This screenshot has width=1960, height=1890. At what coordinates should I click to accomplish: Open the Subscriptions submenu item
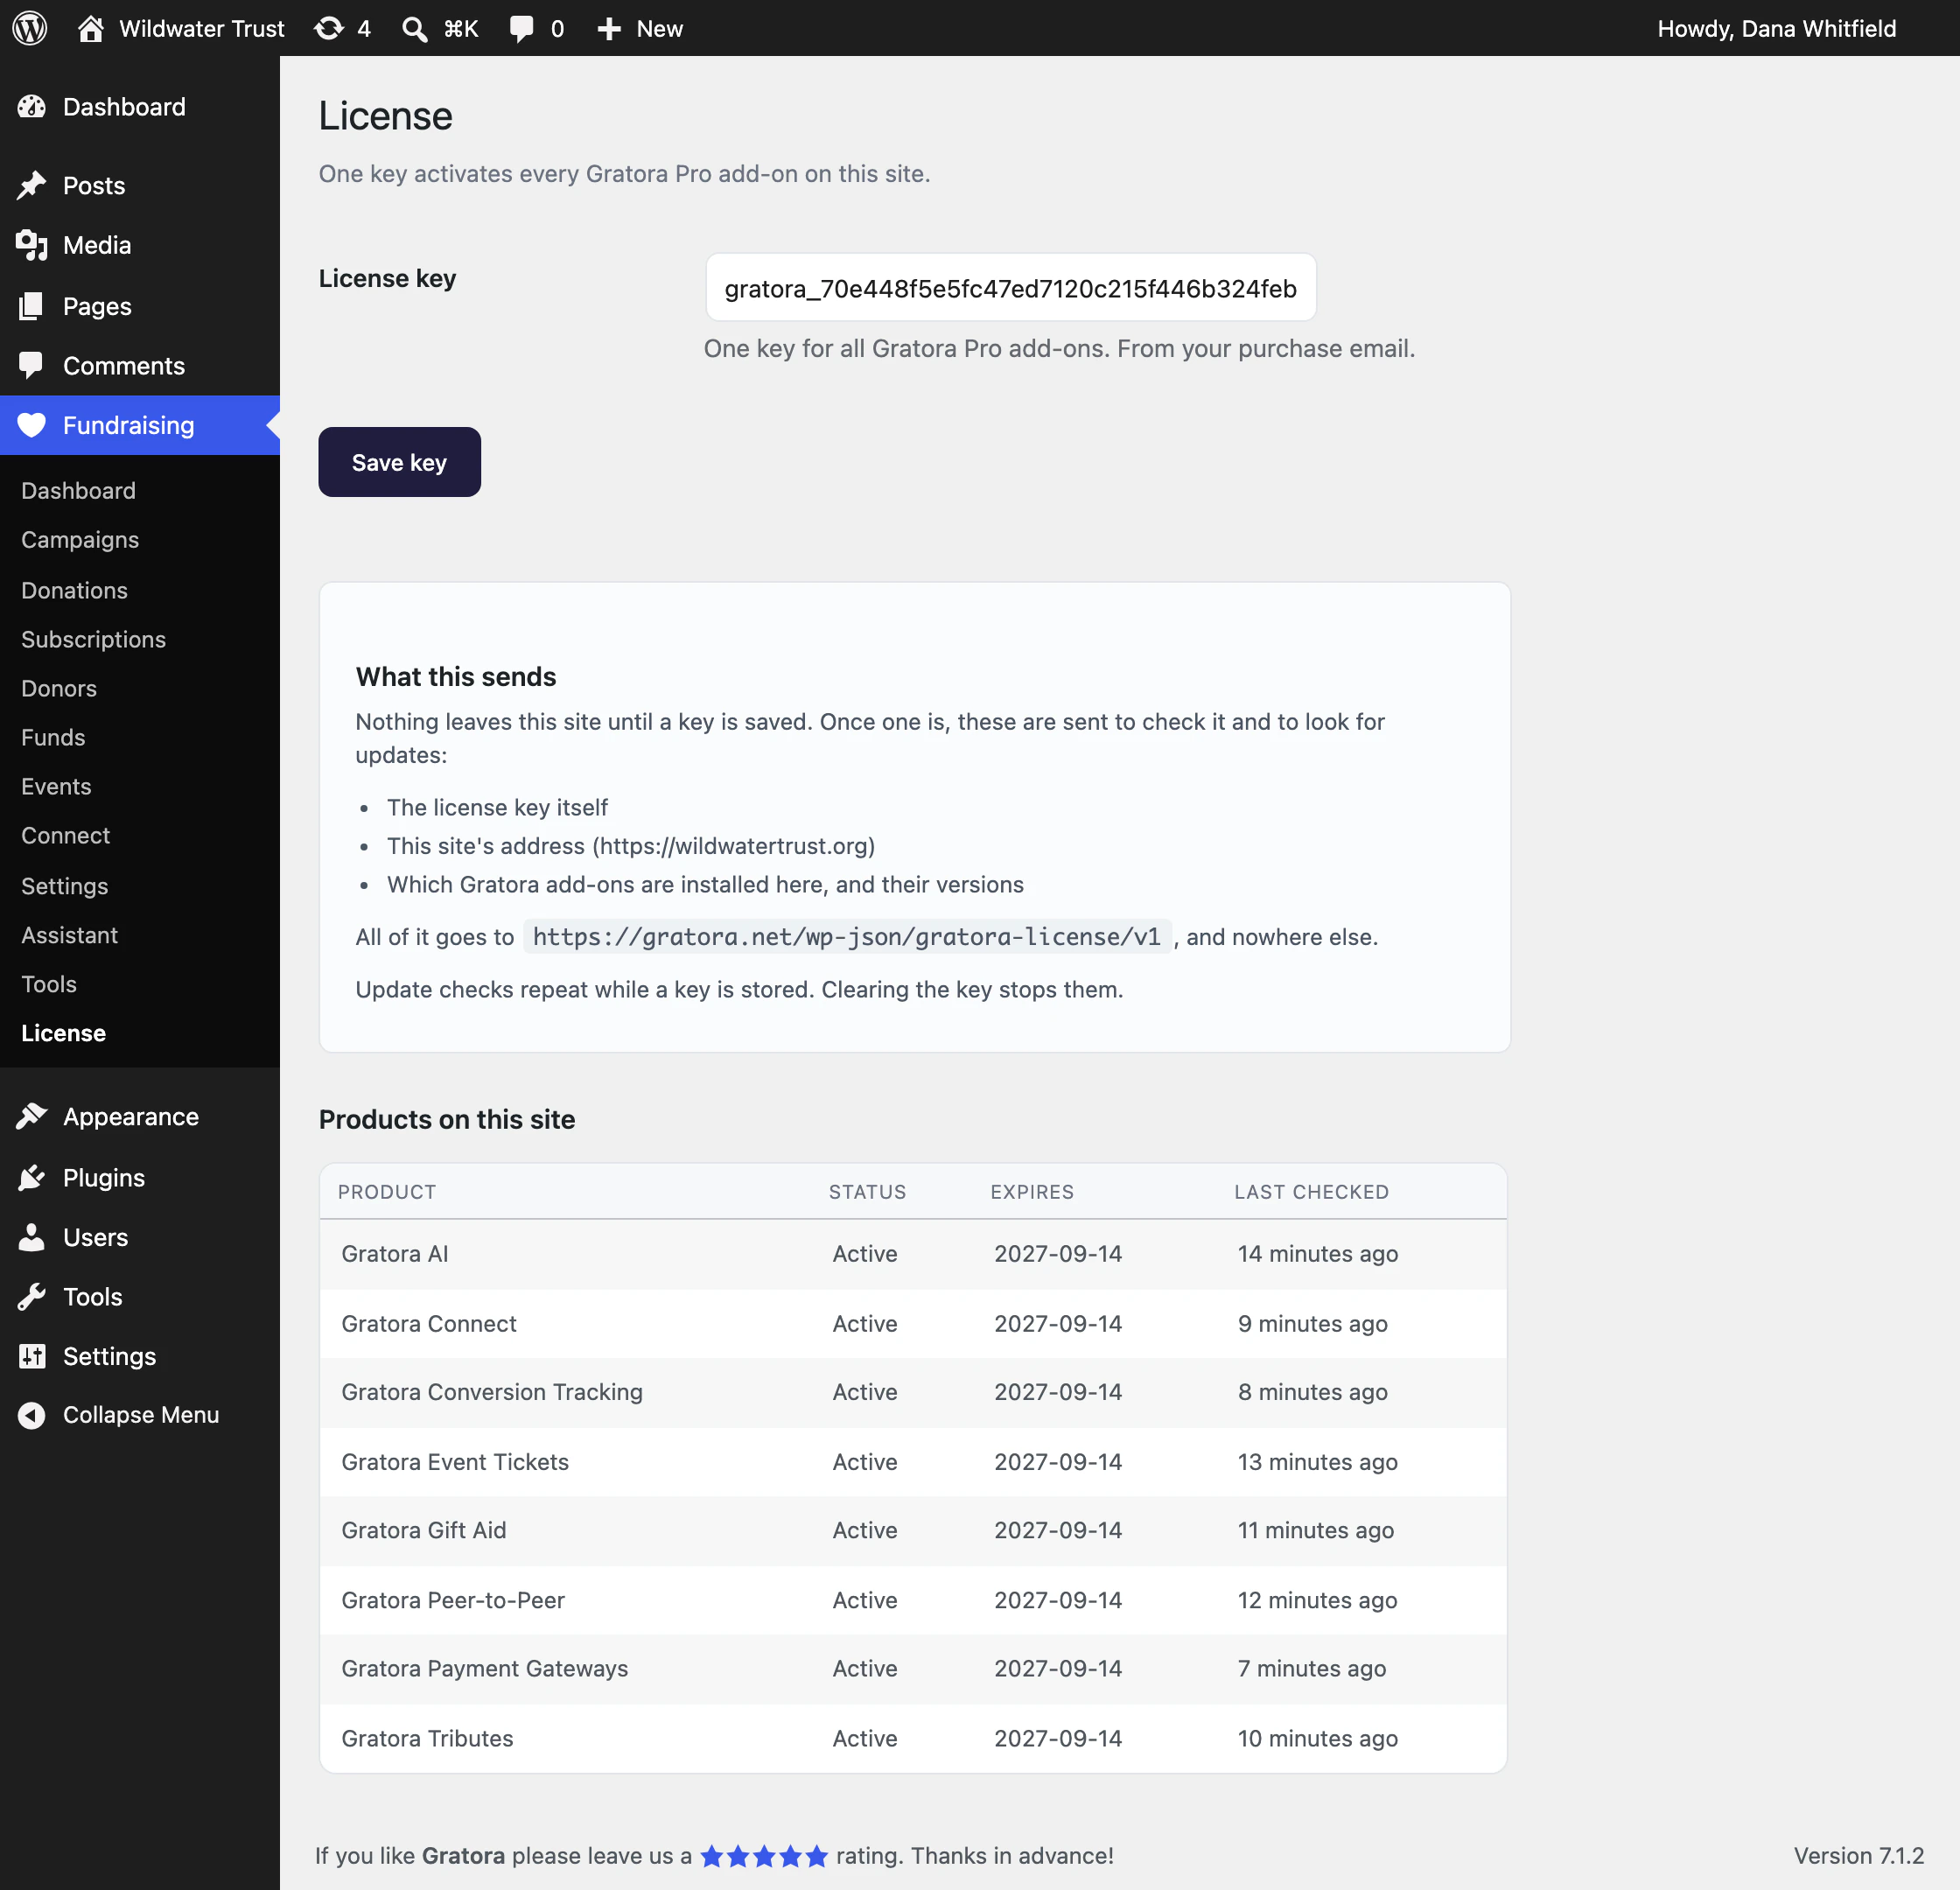93,640
